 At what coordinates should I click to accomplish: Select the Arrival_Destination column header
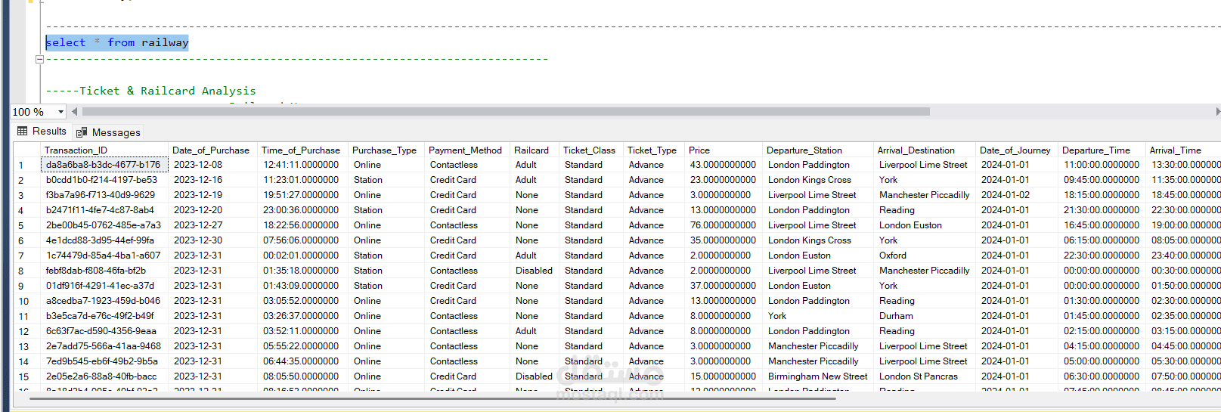(925, 150)
